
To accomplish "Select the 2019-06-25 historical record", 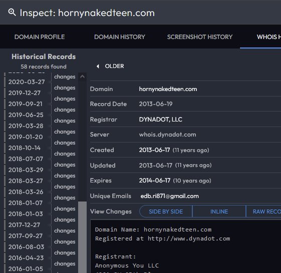I will [26, 115].
